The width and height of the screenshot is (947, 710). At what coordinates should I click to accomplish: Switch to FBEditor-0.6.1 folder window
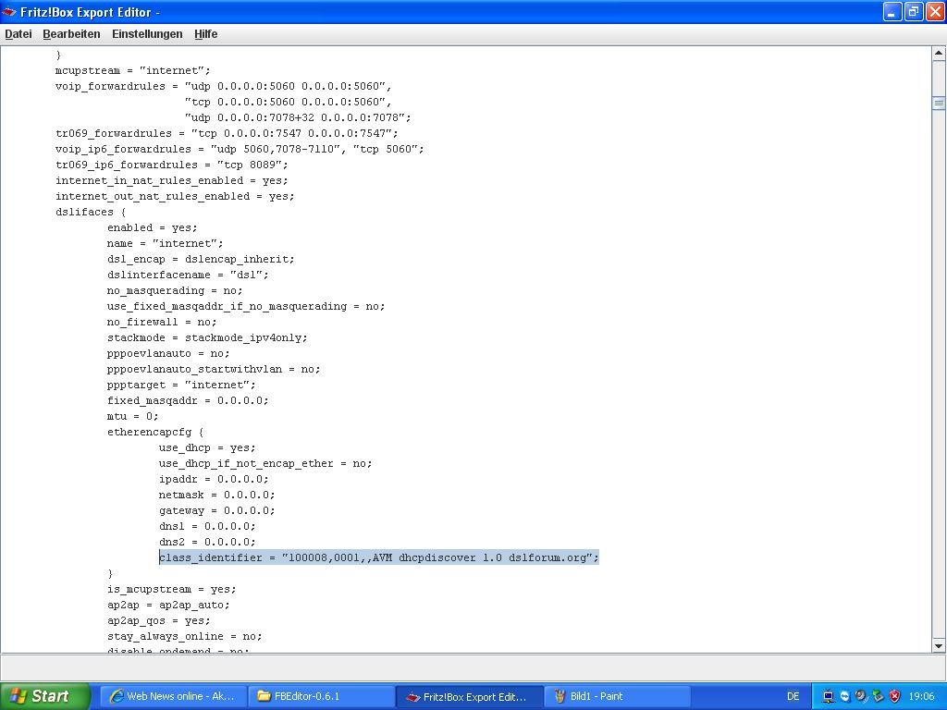[321, 696]
